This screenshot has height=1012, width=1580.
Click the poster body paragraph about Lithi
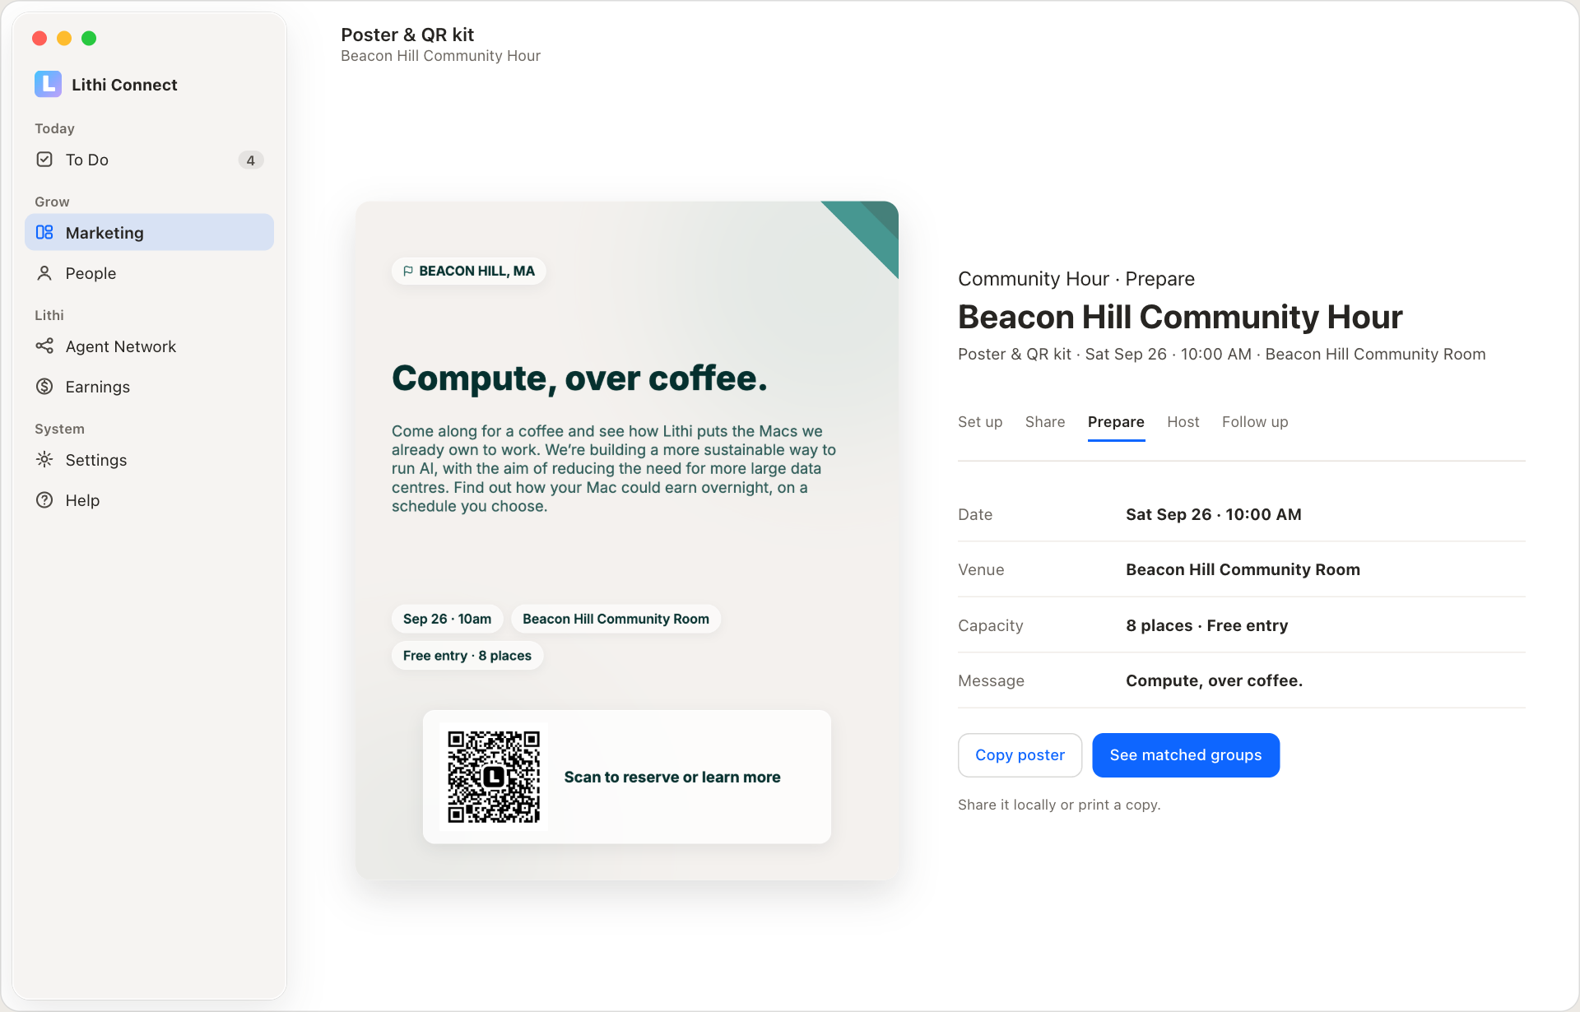614,468
